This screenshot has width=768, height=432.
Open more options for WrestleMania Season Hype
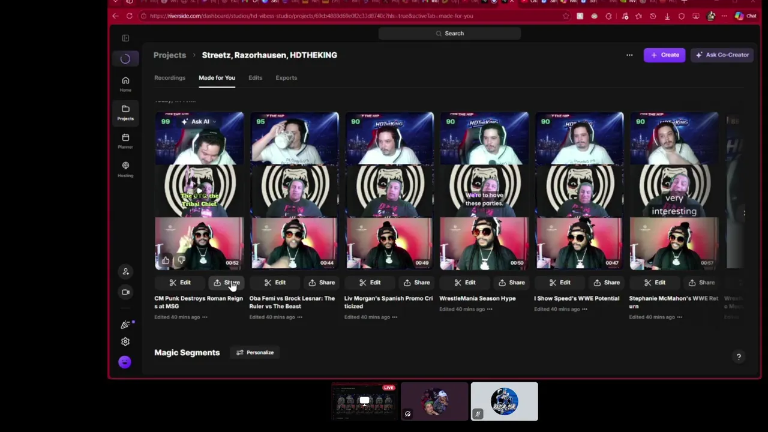tap(490, 309)
